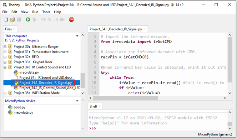Click Shell scroll down arrow
Image resolution: width=237 pixels, height=139 pixels.
coord(230,128)
